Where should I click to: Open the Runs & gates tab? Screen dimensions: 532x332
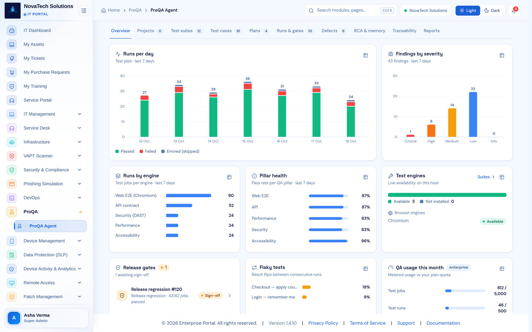click(295, 31)
